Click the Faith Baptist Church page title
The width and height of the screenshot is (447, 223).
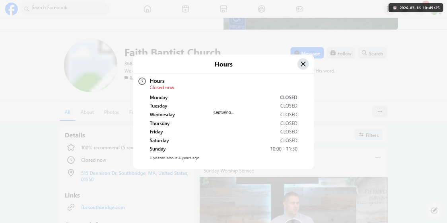173,53
